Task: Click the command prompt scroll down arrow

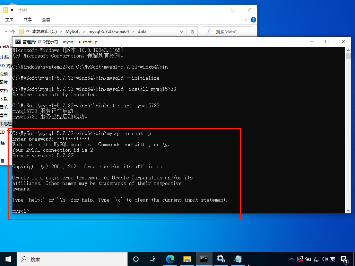Action: click(x=348, y=210)
